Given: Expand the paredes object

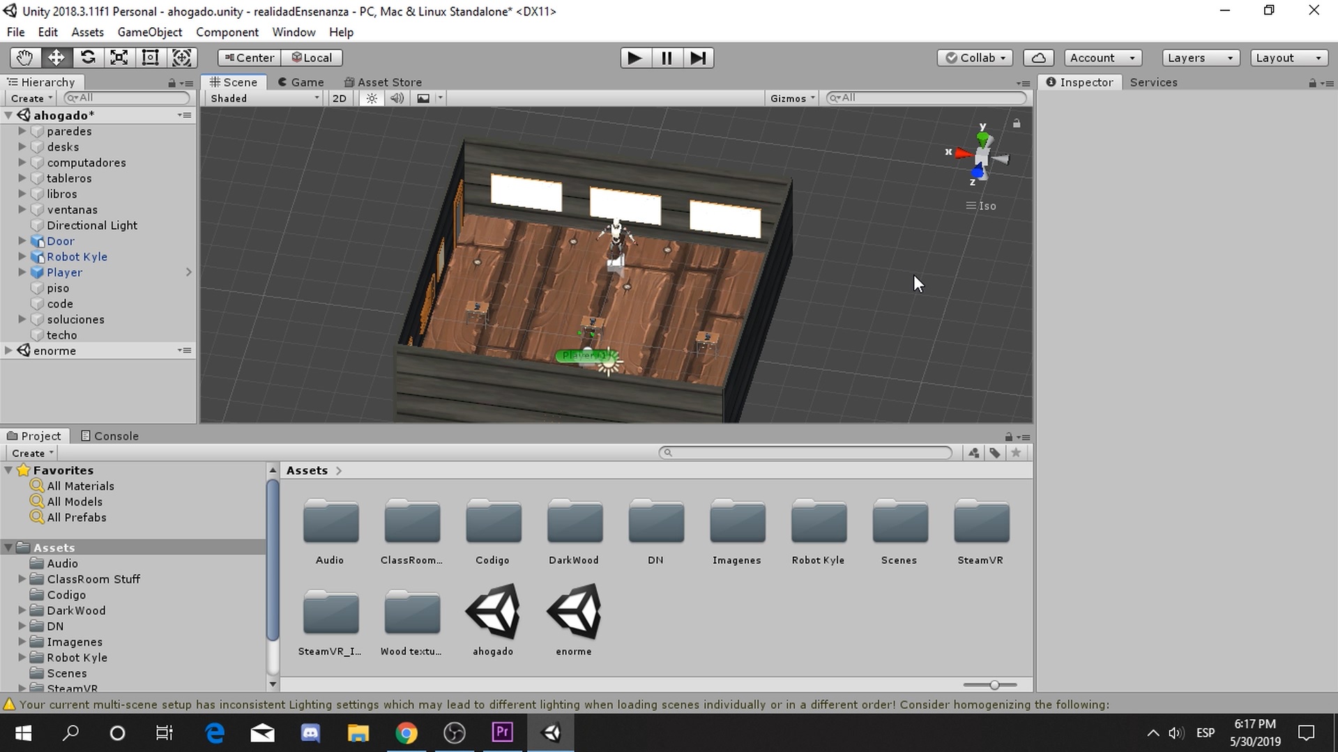Looking at the screenshot, I should [x=22, y=131].
